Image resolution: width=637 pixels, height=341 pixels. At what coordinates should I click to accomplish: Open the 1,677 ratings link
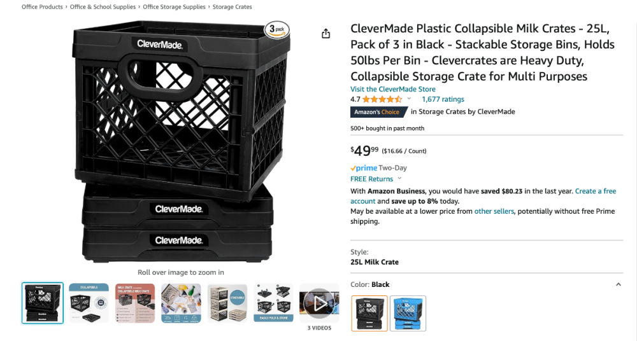tap(443, 99)
